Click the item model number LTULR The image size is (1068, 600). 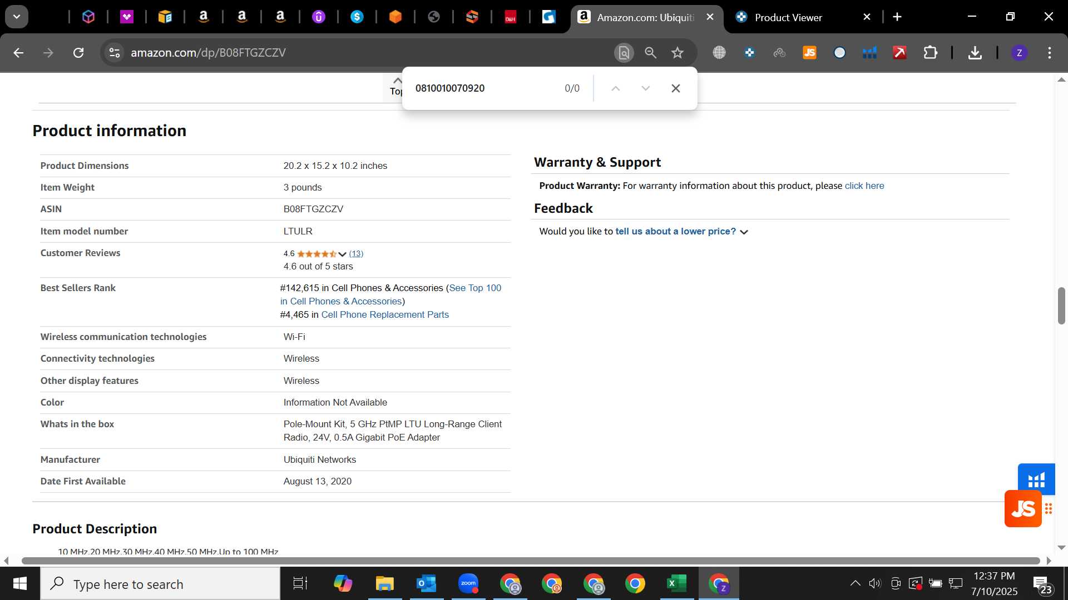(x=298, y=232)
